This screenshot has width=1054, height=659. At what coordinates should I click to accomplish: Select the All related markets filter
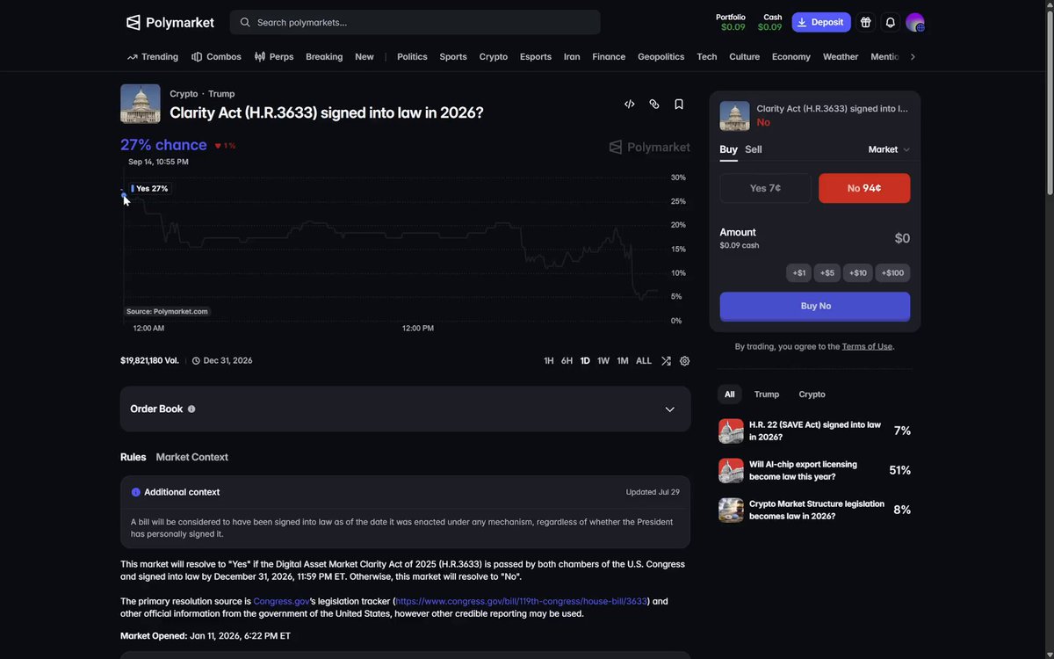pyautogui.click(x=730, y=395)
